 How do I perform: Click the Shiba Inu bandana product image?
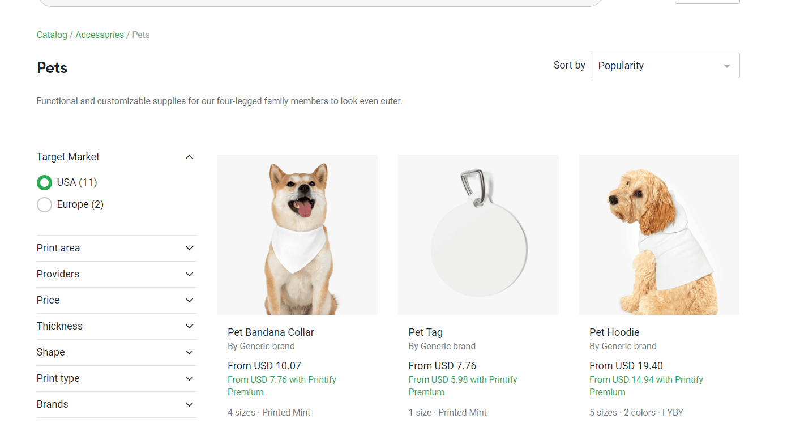pos(297,234)
